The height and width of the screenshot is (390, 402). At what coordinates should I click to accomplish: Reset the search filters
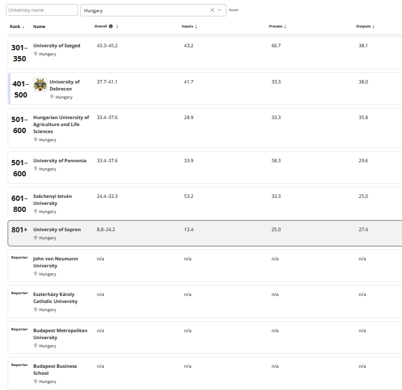[233, 10]
